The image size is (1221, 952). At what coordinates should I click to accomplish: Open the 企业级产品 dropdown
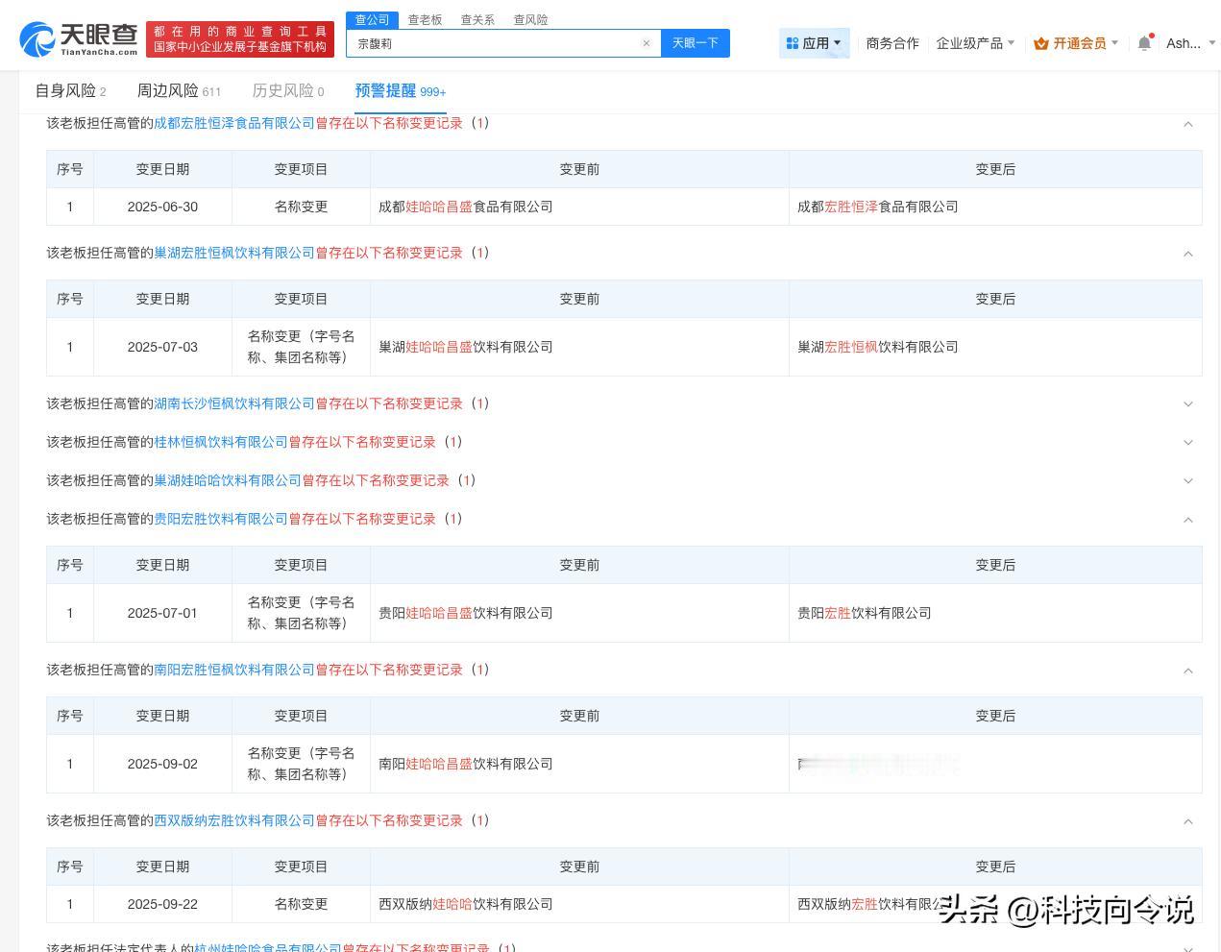click(x=975, y=43)
